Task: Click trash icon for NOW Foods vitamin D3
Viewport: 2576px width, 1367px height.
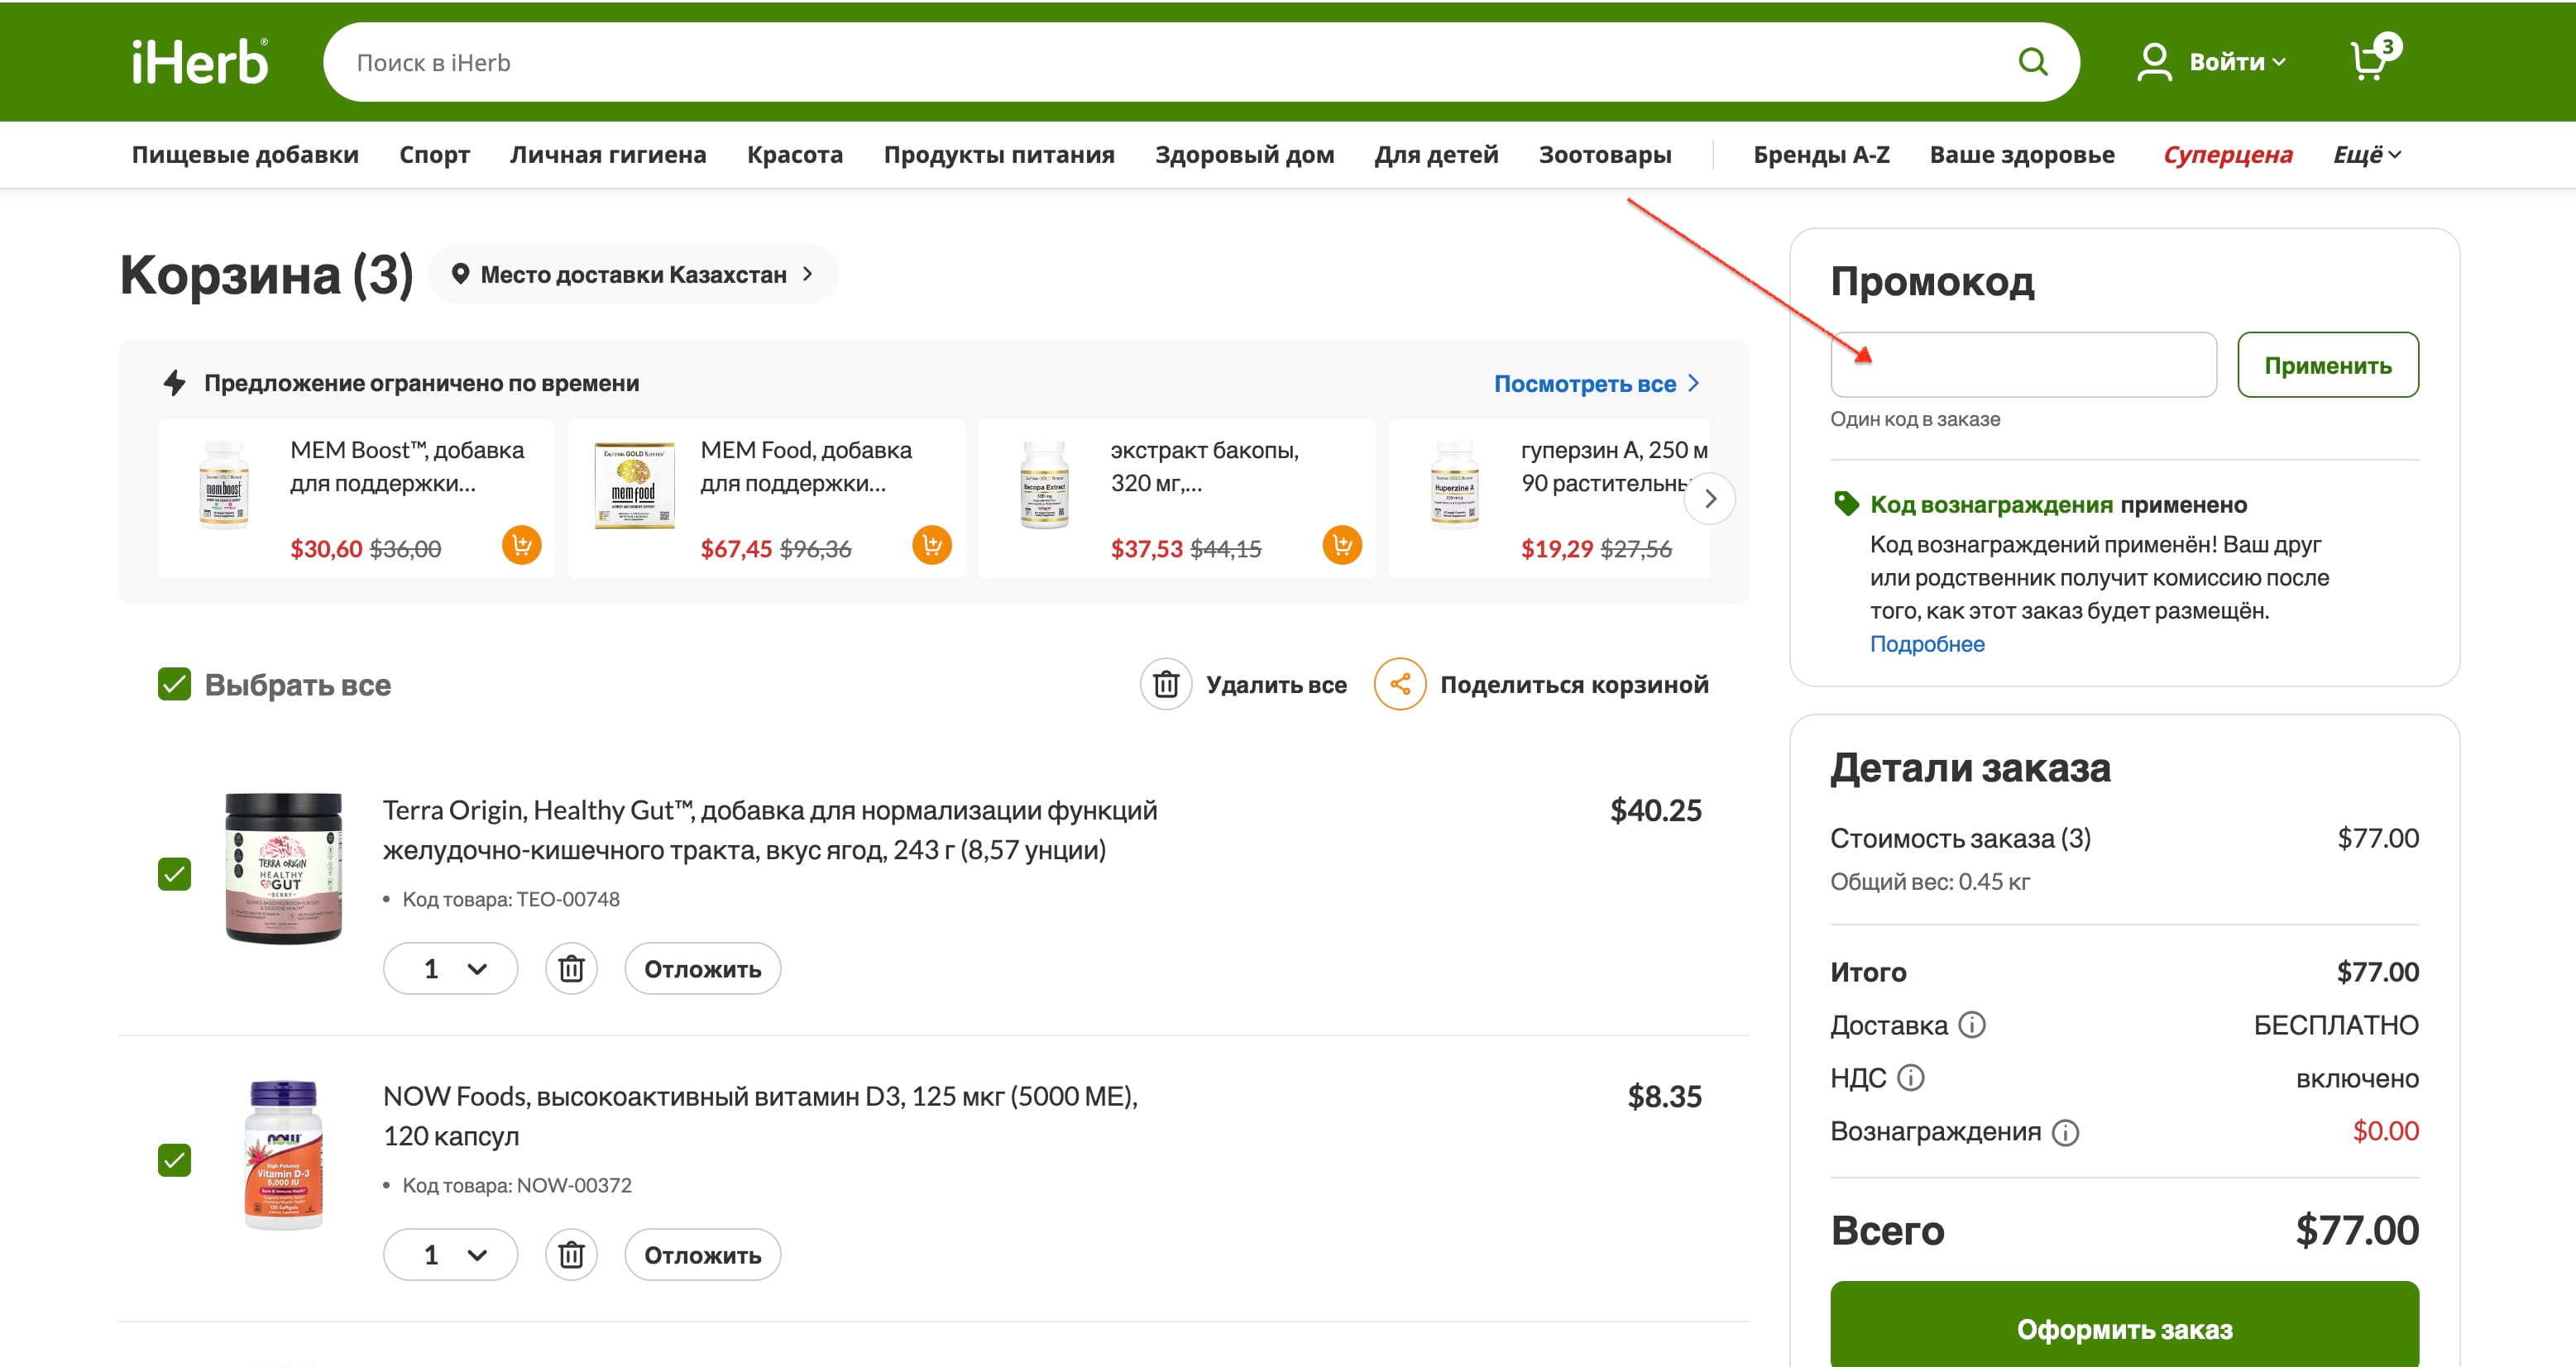Action: [571, 1254]
